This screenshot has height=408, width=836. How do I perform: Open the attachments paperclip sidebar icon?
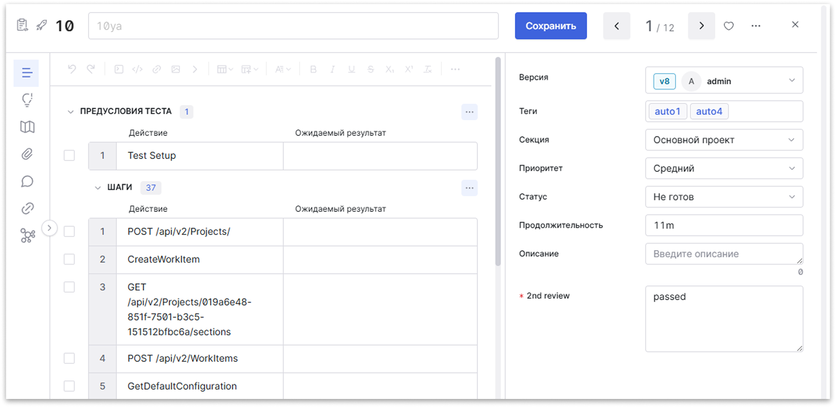coord(27,154)
